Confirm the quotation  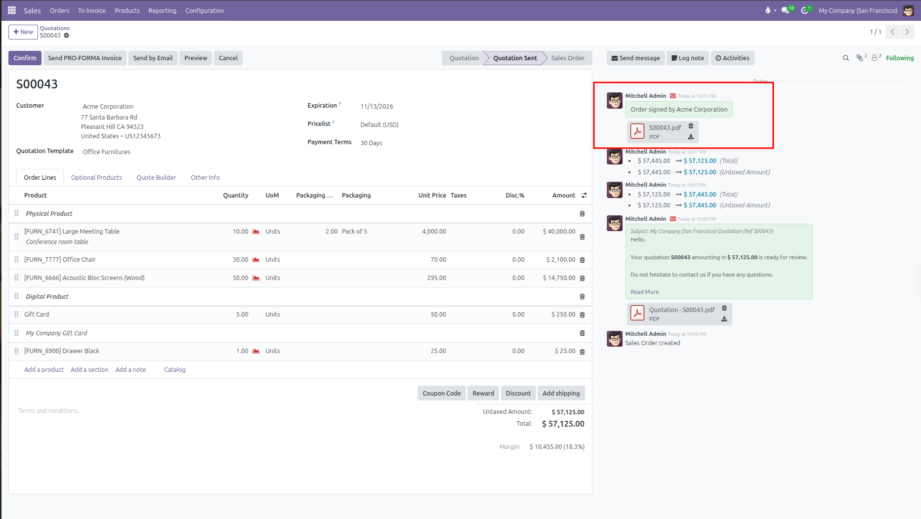(x=25, y=58)
